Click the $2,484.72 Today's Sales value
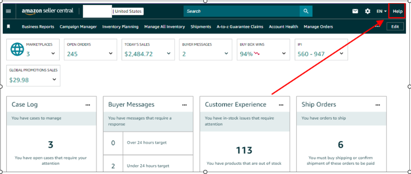This screenshot has height=174, width=411. pyautogui.click(x=139, y=54)
